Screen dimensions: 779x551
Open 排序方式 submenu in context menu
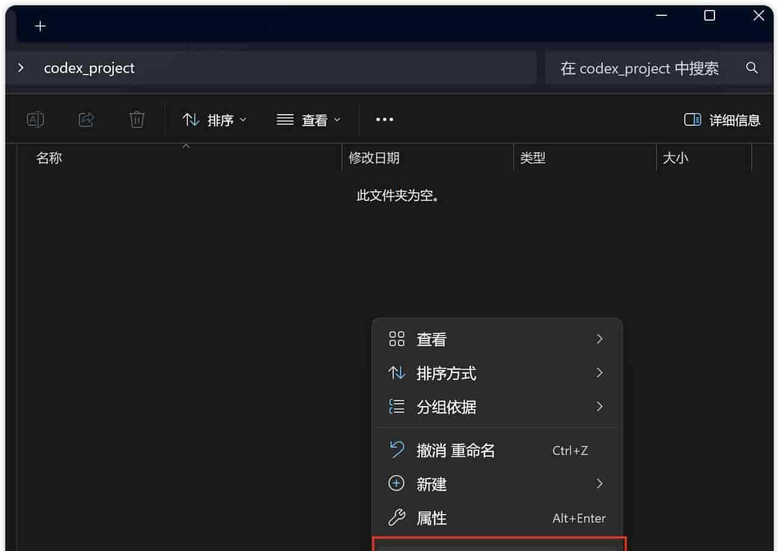[x=497, y=373]
